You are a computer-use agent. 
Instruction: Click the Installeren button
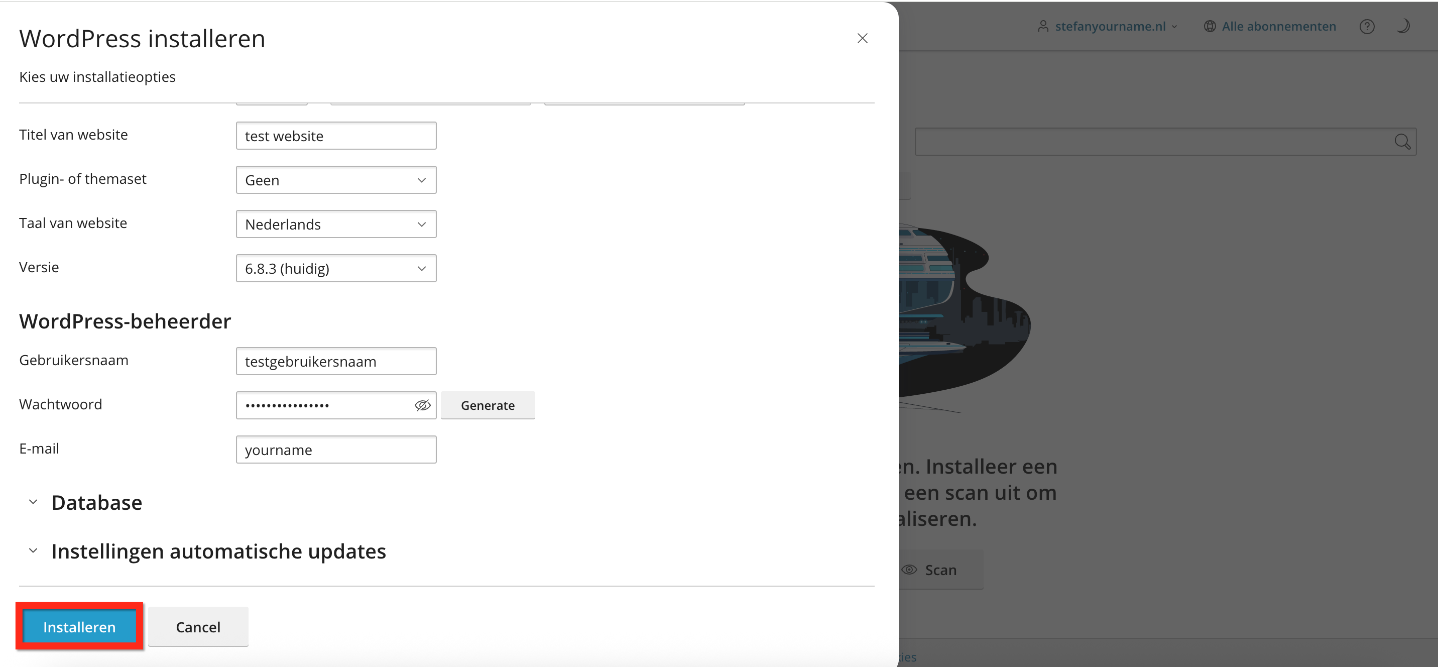point(79,627)
